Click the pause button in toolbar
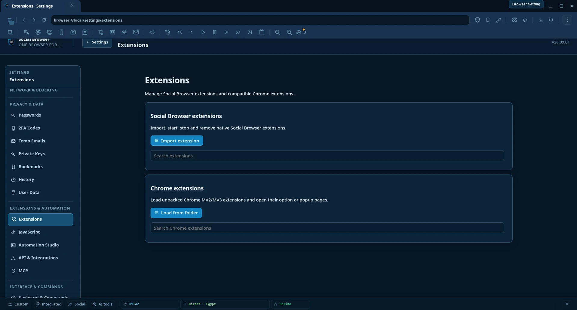This screenshot has height=310, width=577. click(215, 32)
